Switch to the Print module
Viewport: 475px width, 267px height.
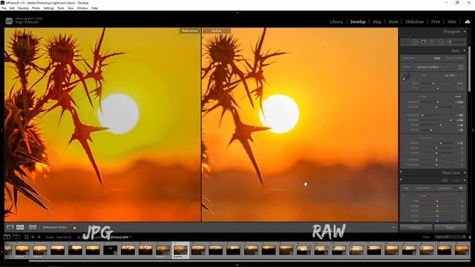point(436,22)
